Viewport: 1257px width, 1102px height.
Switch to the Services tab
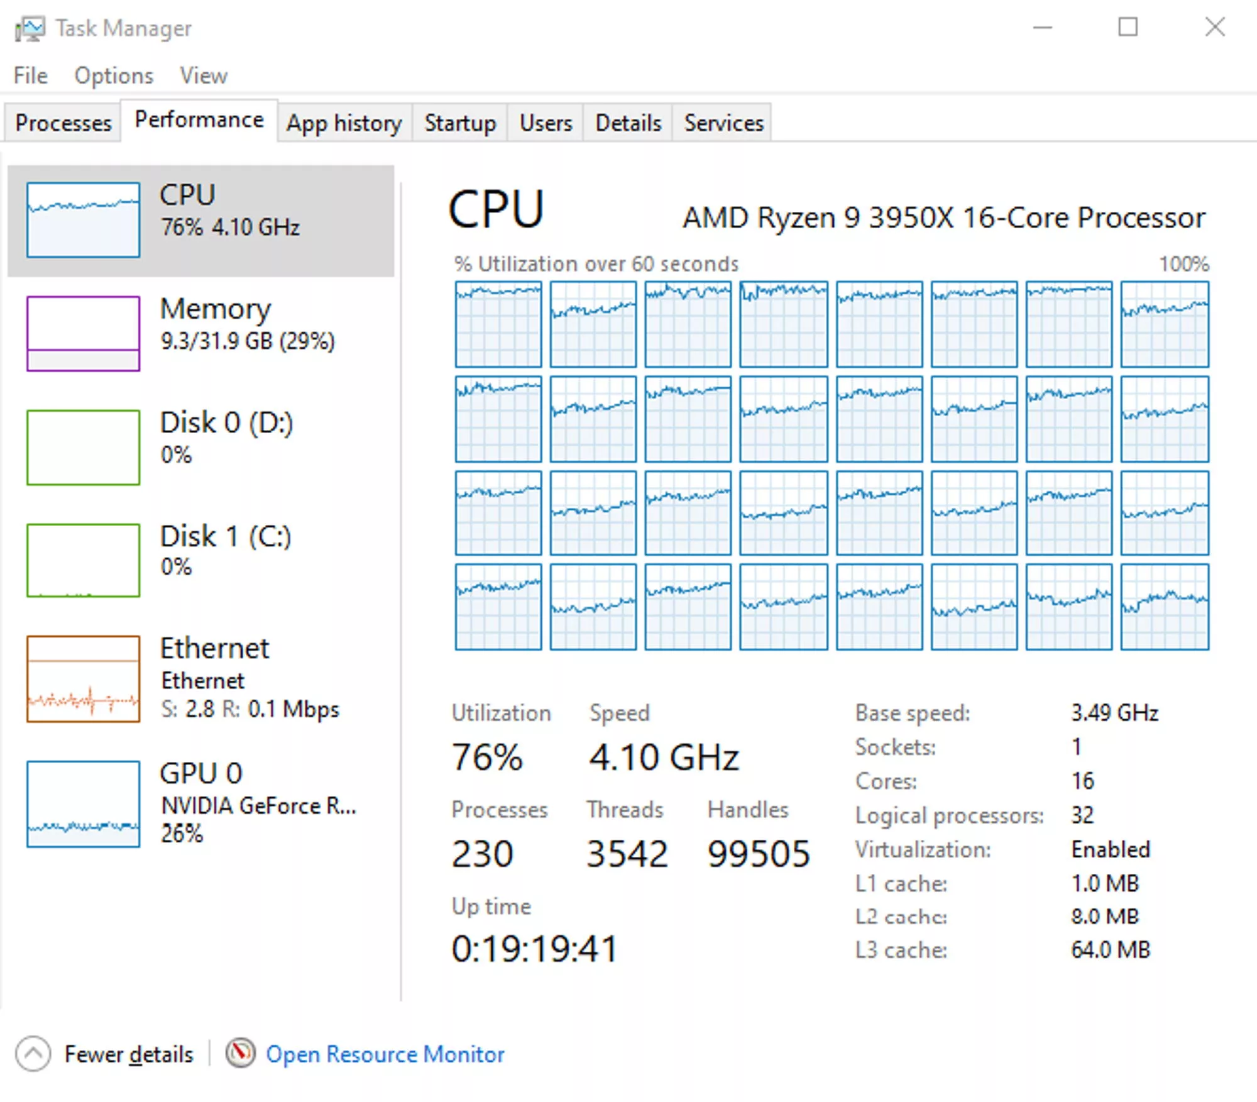[x=723, y=123]
